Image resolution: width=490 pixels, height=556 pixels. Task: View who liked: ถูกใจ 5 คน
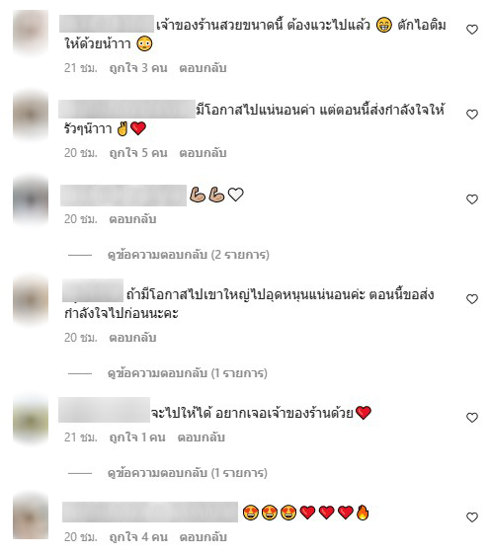pyautogui.click(x=138, y=153)
